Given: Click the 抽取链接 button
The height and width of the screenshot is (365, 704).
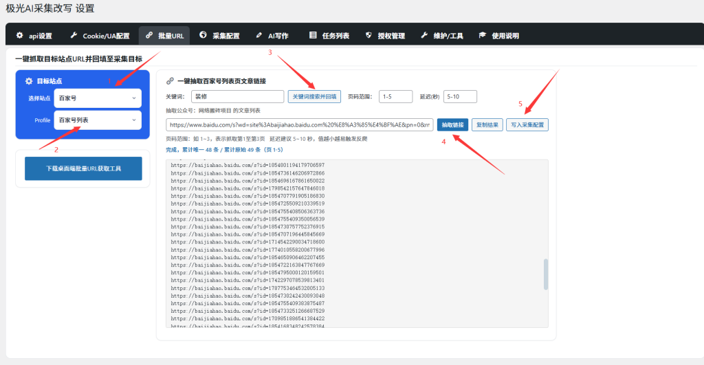Looking at the screenshot, I should click(452, 125).
